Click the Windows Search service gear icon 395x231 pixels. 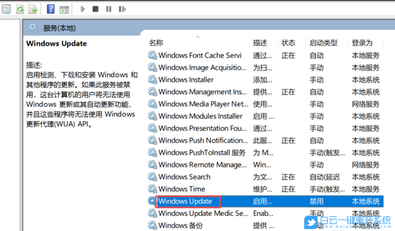[x=152, y=177]
